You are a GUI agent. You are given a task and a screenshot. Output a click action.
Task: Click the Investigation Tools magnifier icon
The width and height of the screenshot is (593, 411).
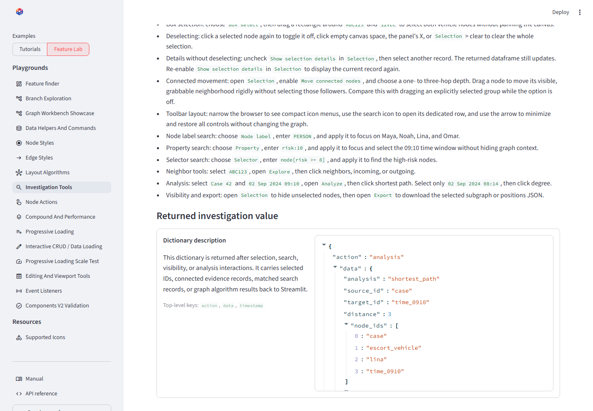[x=19, y=187]
